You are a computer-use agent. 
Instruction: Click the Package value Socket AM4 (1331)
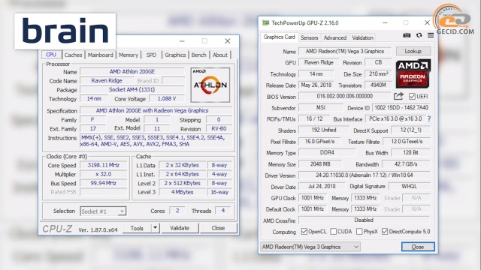tap(132, 90)
